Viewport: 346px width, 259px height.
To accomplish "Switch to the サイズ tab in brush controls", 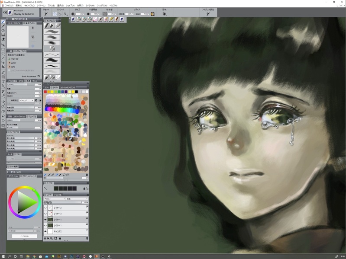I will click(34, 81).
